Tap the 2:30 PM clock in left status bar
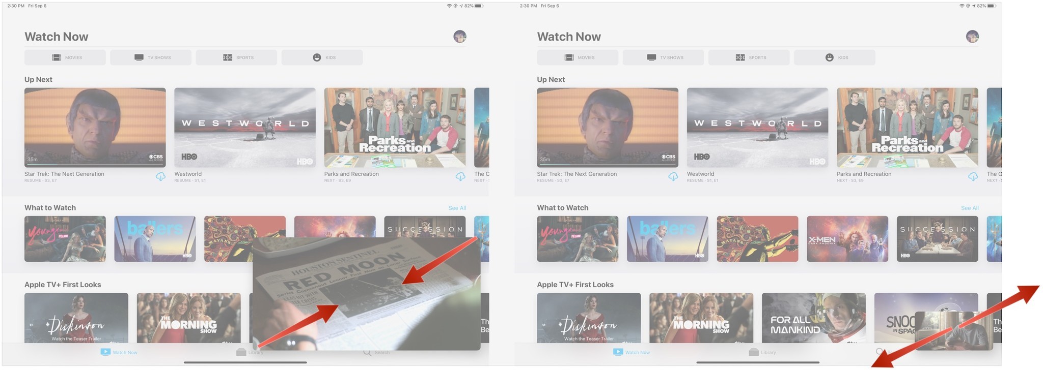The image size is (1043, 370). pyautogui.click(x=16, y=6)
